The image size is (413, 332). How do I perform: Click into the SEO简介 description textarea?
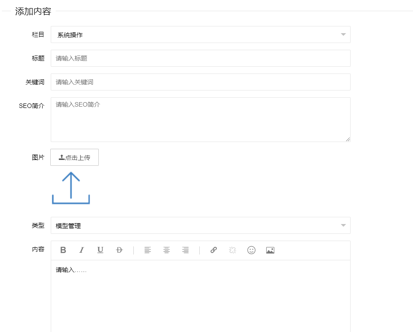tap(201, 119)
